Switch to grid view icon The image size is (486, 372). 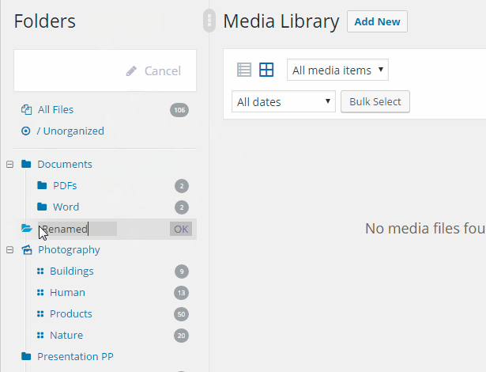pyautogui.click(x=266, y=70)
